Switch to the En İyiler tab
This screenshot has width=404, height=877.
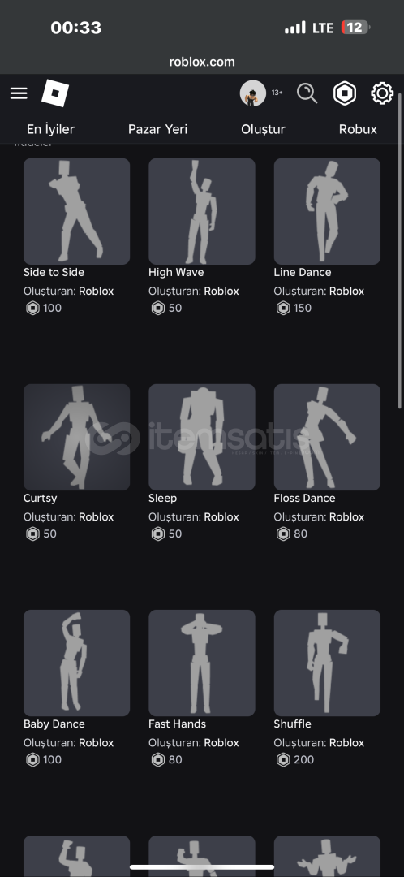[50, 129]
